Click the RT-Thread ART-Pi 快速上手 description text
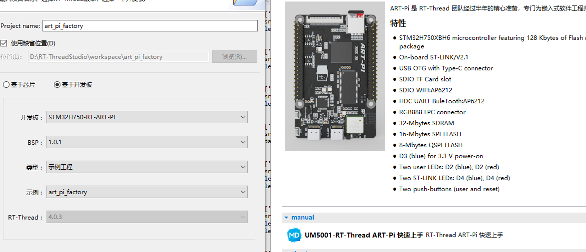 pos(464,235)
